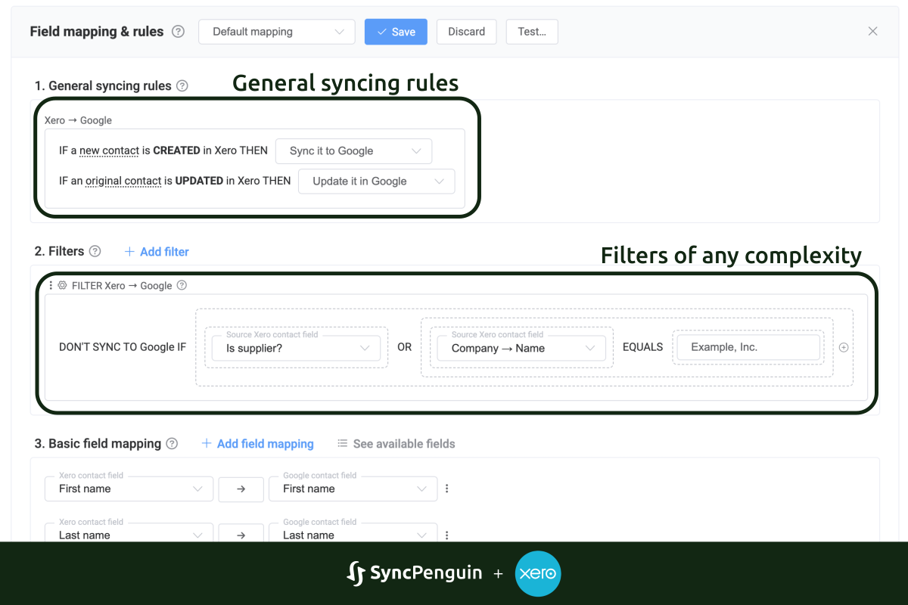Click the plus circle to add filter condition
This screenshot has height=605, width=908.
tap(844, 348)
